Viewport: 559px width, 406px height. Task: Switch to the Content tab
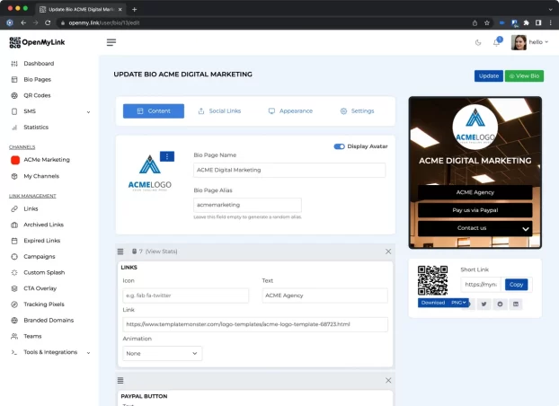[154, 111]
